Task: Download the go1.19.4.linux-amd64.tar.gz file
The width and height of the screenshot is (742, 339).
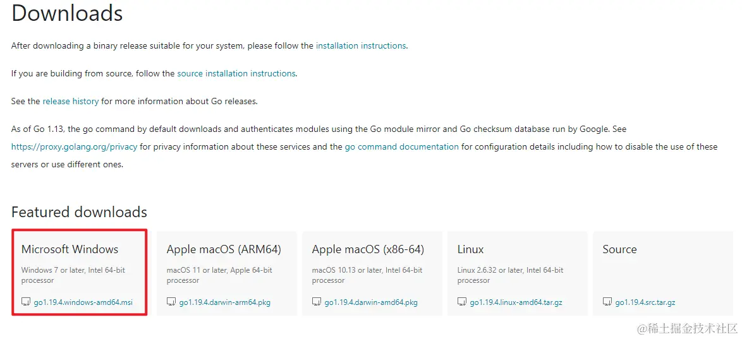Action: (x=516, y=302)
